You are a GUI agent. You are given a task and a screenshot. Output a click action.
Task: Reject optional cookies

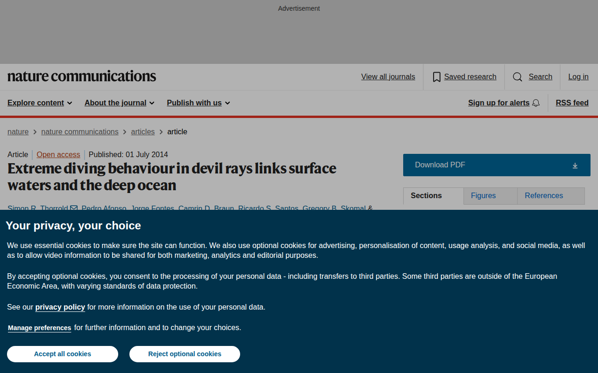[x=185, y=354]
